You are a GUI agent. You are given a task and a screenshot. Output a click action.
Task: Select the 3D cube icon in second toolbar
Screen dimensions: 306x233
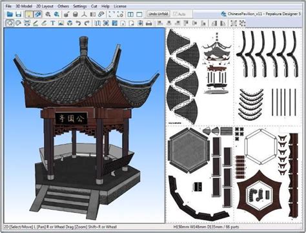pyautogui.click(x=70, y=23)
